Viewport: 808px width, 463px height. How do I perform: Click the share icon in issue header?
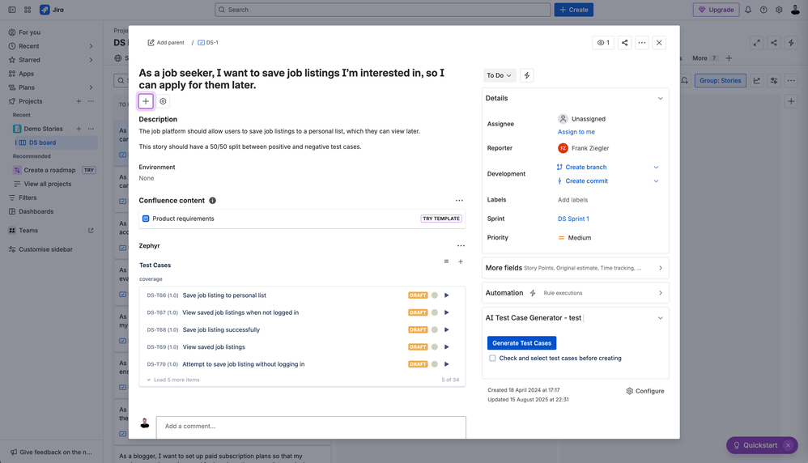pos(624,43)
